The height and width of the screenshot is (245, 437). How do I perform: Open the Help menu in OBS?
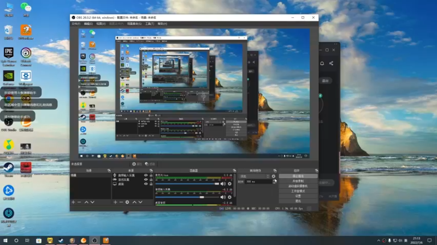(162, 24)
